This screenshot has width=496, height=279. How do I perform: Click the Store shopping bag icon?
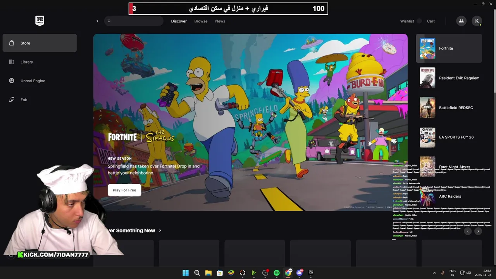12,43
